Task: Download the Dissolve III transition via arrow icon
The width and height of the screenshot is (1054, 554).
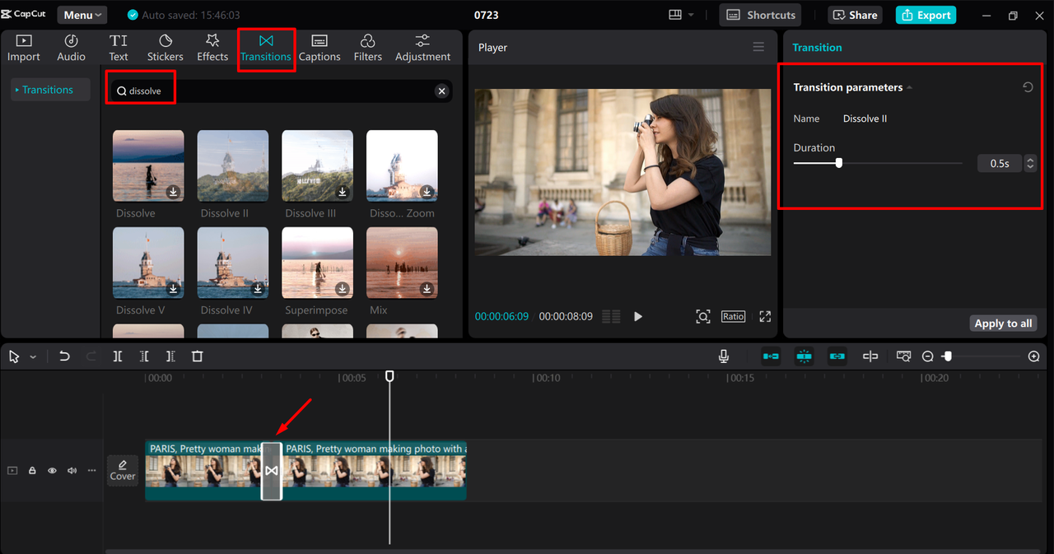Action: click(x=343, y=192)
